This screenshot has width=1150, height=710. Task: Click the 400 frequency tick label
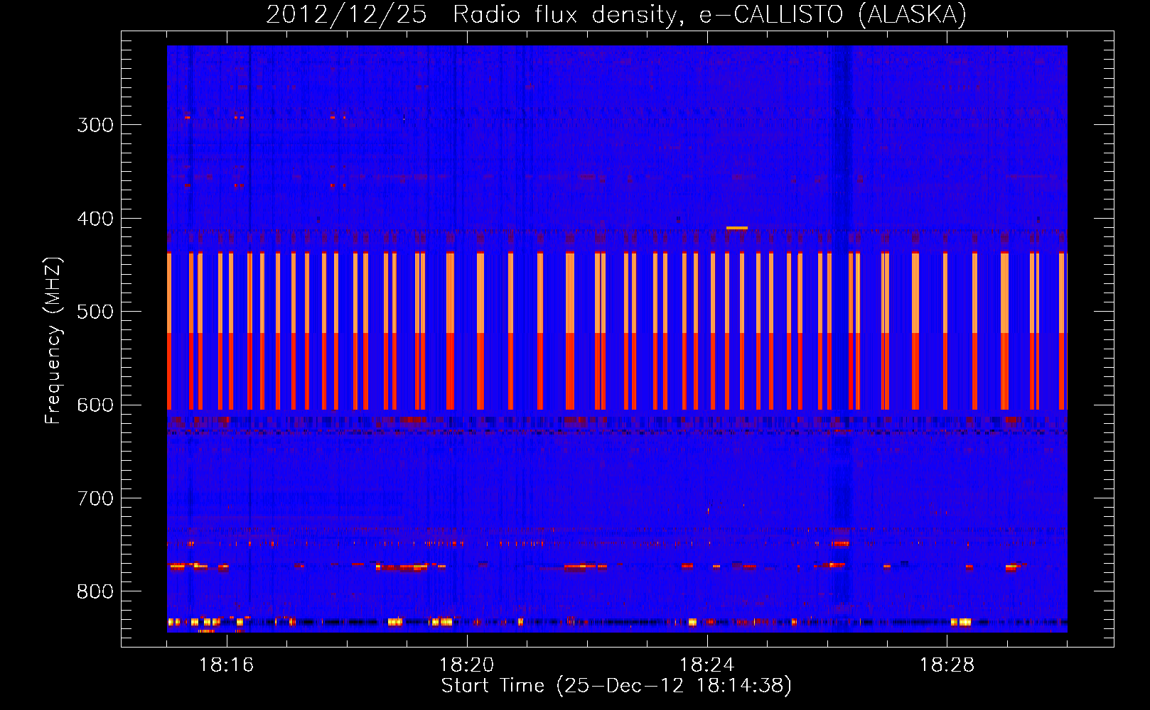tap(95, 219)
